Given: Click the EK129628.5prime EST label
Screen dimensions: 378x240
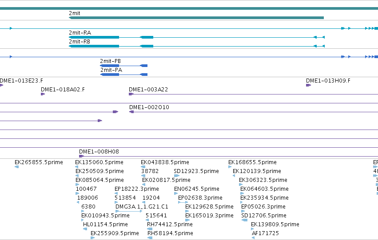Looking at the screenshot, I should point(210,207).
